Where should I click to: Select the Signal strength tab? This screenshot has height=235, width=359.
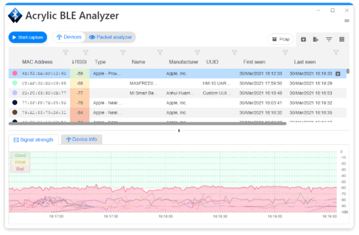[x=33, y=140]
